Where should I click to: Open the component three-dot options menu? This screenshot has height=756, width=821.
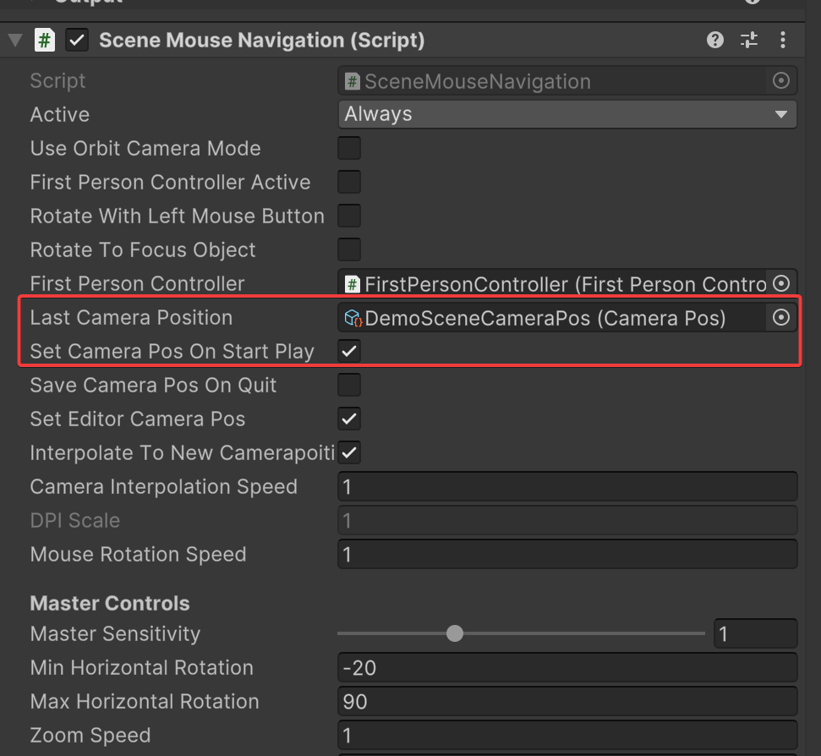783,40
